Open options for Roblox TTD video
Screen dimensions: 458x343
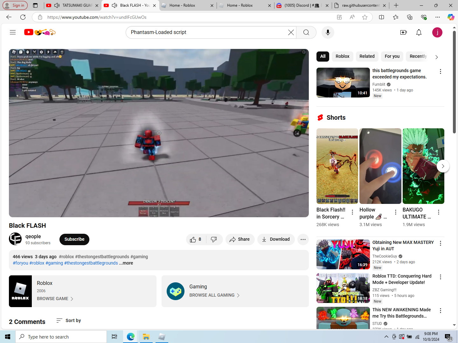click(441, 277)
